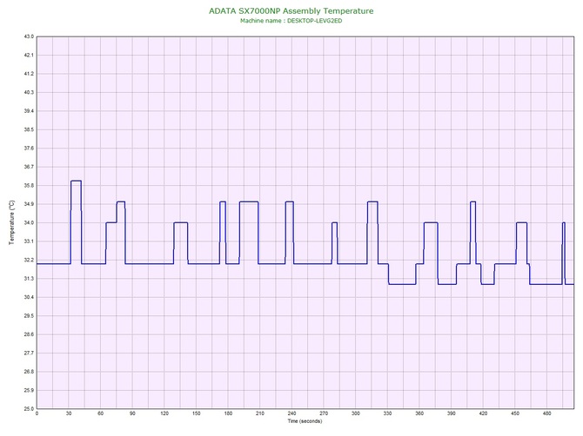
Task: Click the 36.7 temperature axis tick label
Action: (x=29, y=167)
